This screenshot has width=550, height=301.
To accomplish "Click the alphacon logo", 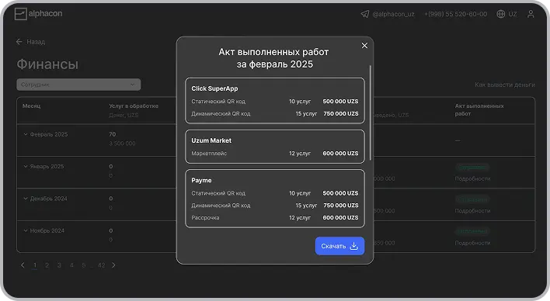I will [x=39, y=14].
